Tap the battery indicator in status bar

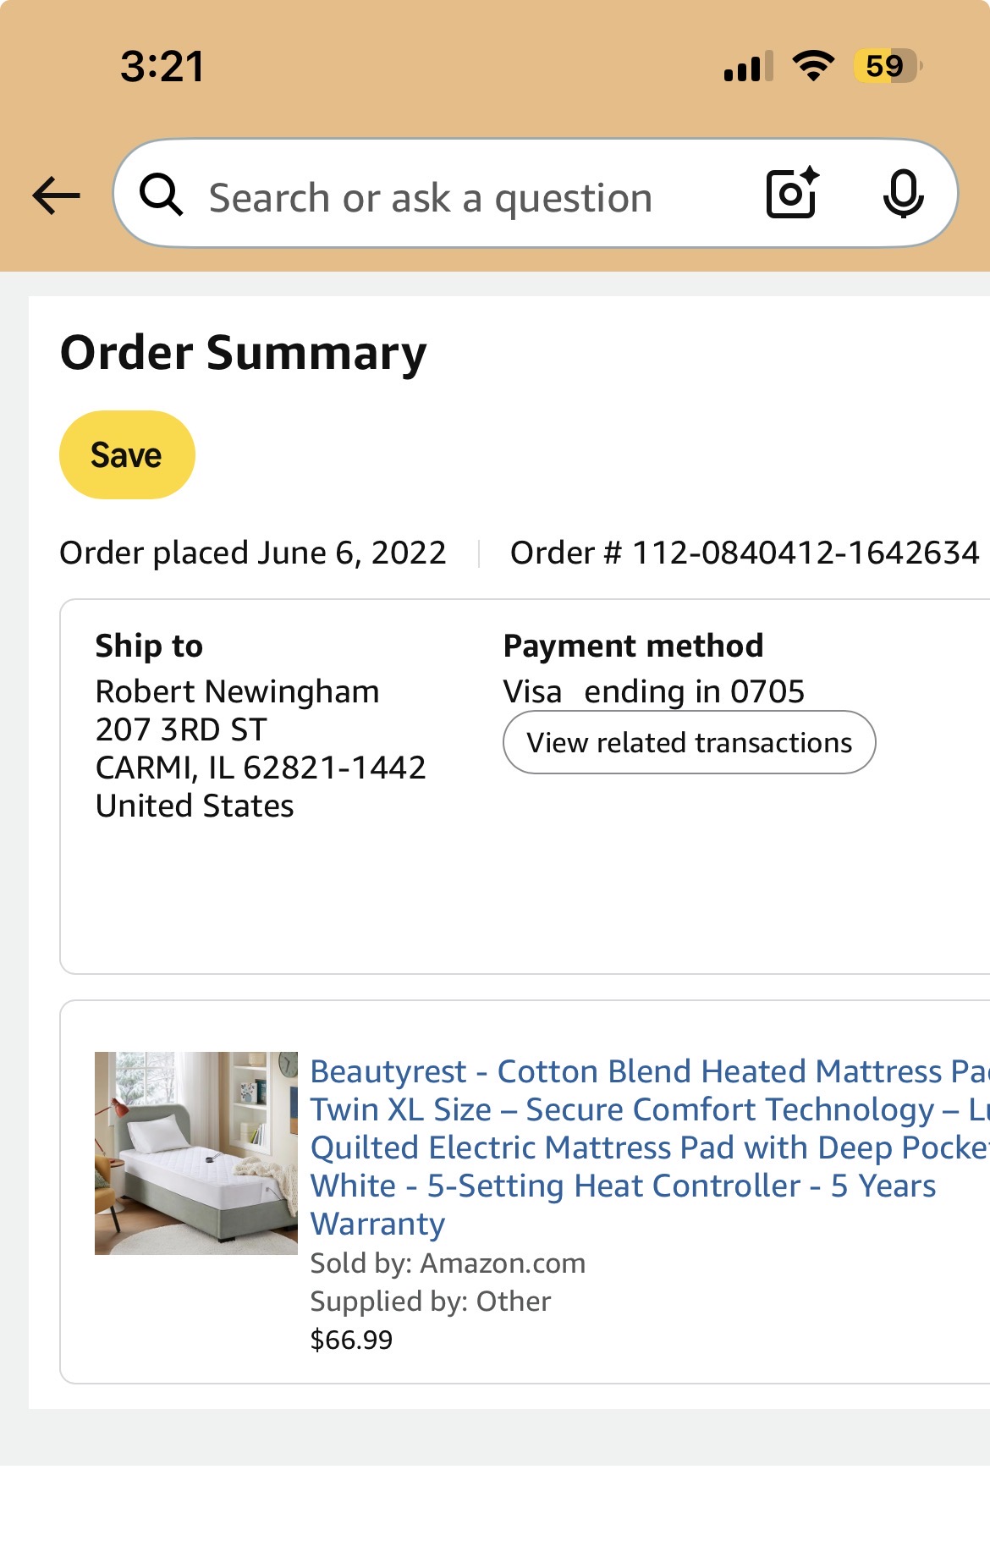point(888,66)
